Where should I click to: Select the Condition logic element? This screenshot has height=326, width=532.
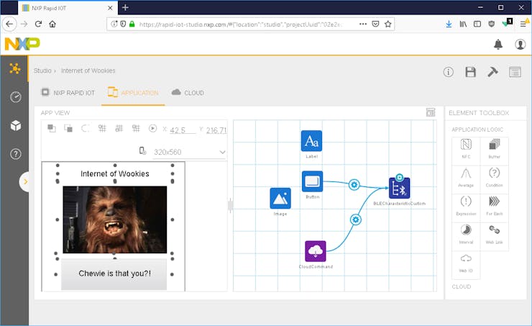(x=494, y=176)
